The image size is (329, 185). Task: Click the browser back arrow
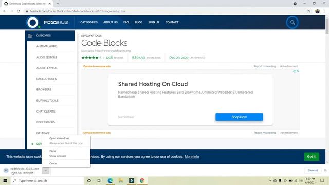pyautogui.click(x=5, y=11)
